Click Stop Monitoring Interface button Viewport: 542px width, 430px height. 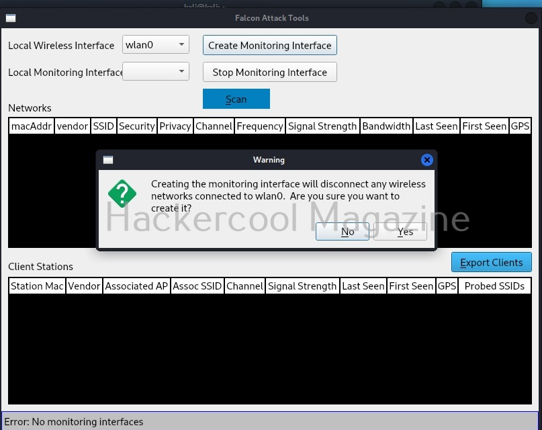tap(269, 72)
